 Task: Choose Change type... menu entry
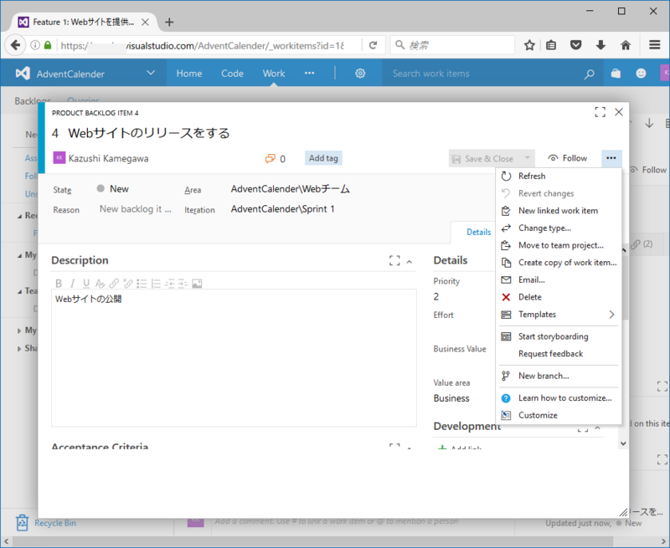558,228
